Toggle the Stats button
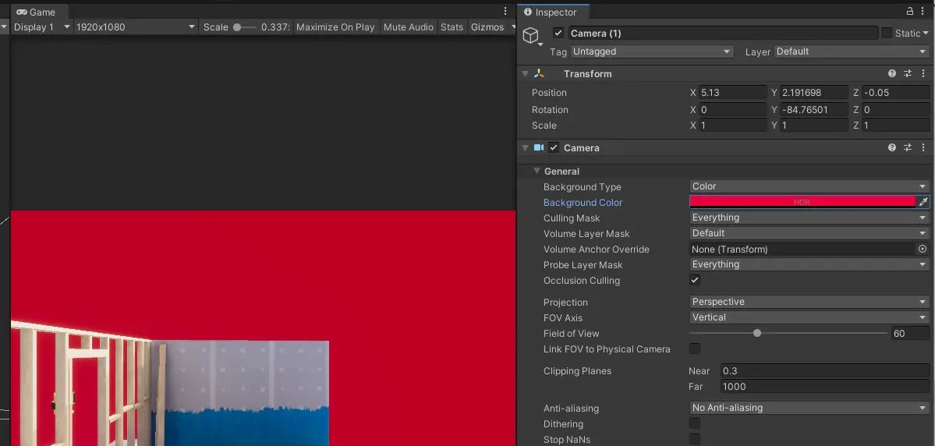 (452, 27)
